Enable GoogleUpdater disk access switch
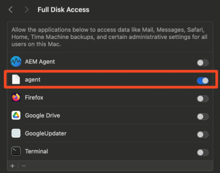This screenshot has width=220, height=173. click(x=203, y=135)
